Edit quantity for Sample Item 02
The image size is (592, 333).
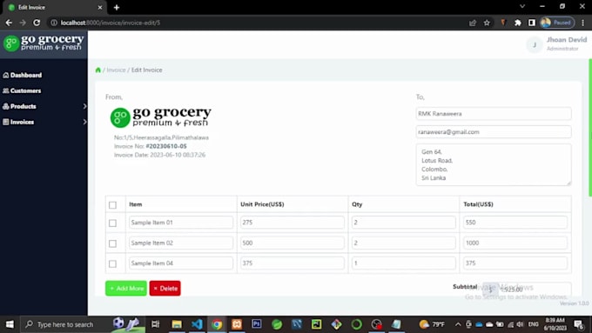[404, 243]
